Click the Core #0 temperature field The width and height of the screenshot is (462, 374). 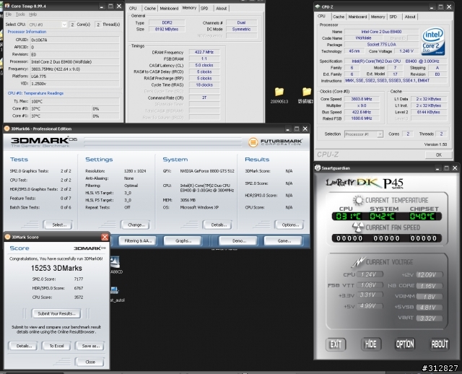click(61, 108)
